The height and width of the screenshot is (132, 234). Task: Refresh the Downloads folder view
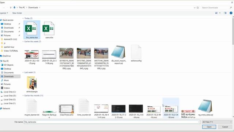tap(198, 7)
